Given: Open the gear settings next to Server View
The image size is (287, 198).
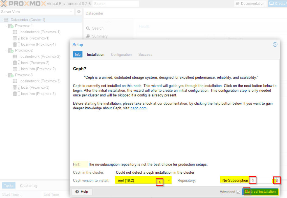Looking at the screenshot, I should tap(79, 12).
